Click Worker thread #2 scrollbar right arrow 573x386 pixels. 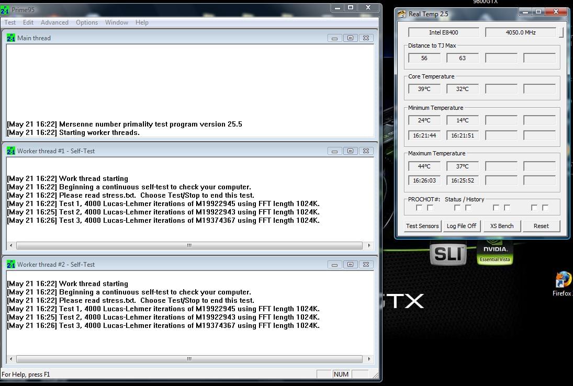pyautogui.click(x=369, y=359)
